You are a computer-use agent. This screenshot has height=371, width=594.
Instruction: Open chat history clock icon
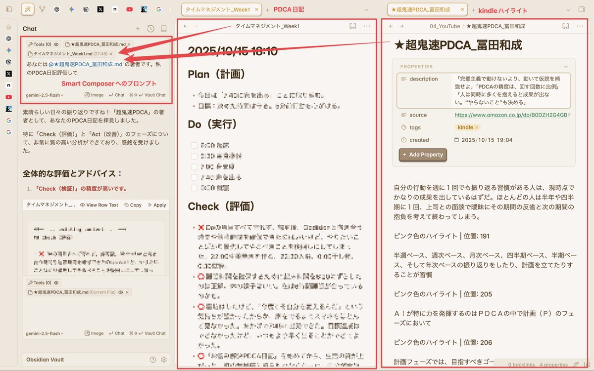pos(150,29)
